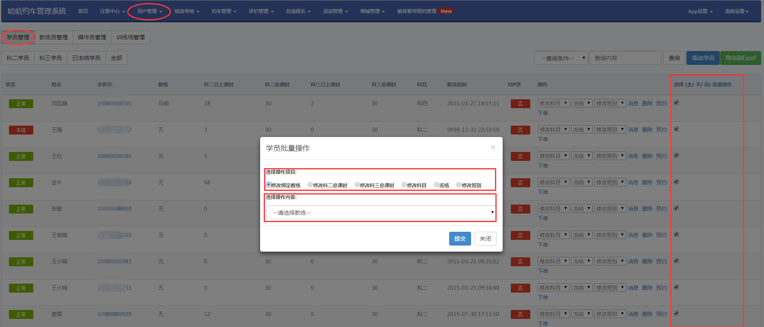764x327 pixels.
Task: Toggle checkbox for 闫廷峰 row
Action: coord(676,103)
